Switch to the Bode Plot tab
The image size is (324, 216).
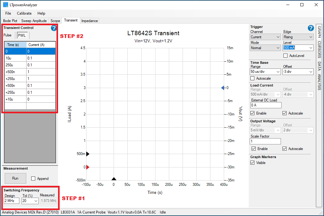pyautogui.click(x=10, y=21)
